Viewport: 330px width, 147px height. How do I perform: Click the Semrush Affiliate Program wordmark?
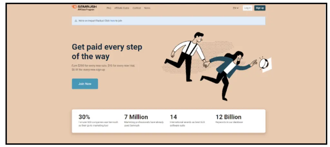point(87,8)
